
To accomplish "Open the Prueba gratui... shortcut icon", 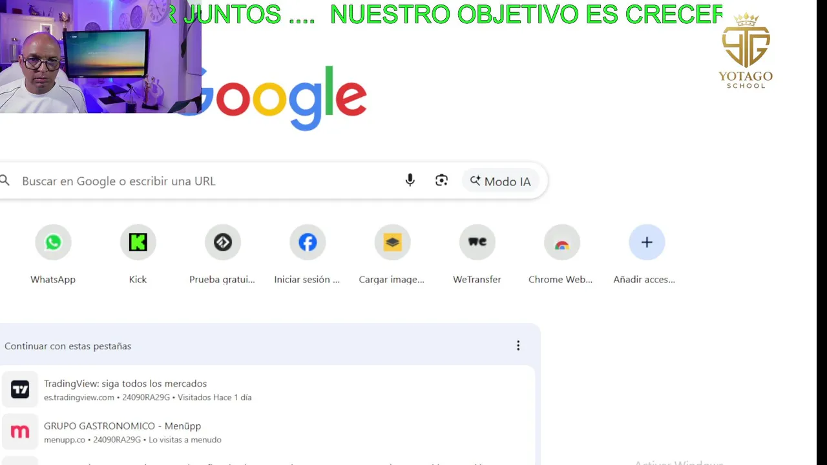I will (222, 242).
